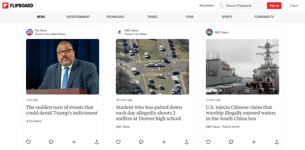Switch to the Technology tab
The height and width of the screenshot is (150, 305).
pyautogui.click(x=115, y=17)
